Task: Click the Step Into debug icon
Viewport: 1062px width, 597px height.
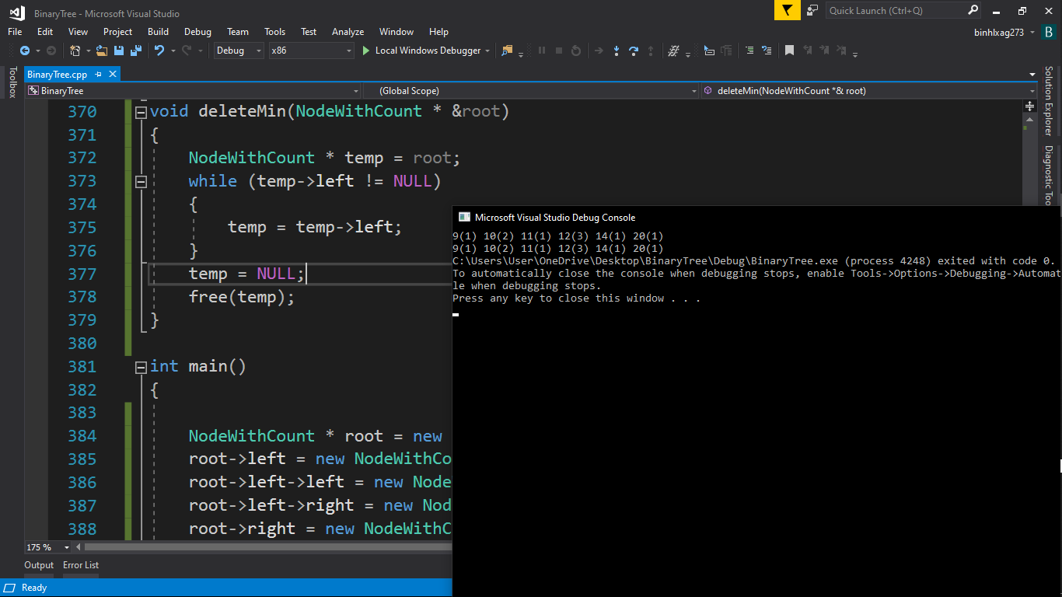Action: tap(616, 51)
